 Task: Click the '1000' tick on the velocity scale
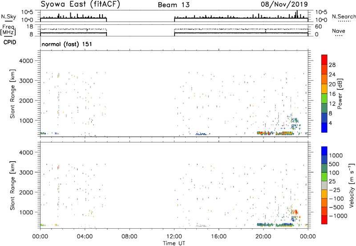pos(336,155)
